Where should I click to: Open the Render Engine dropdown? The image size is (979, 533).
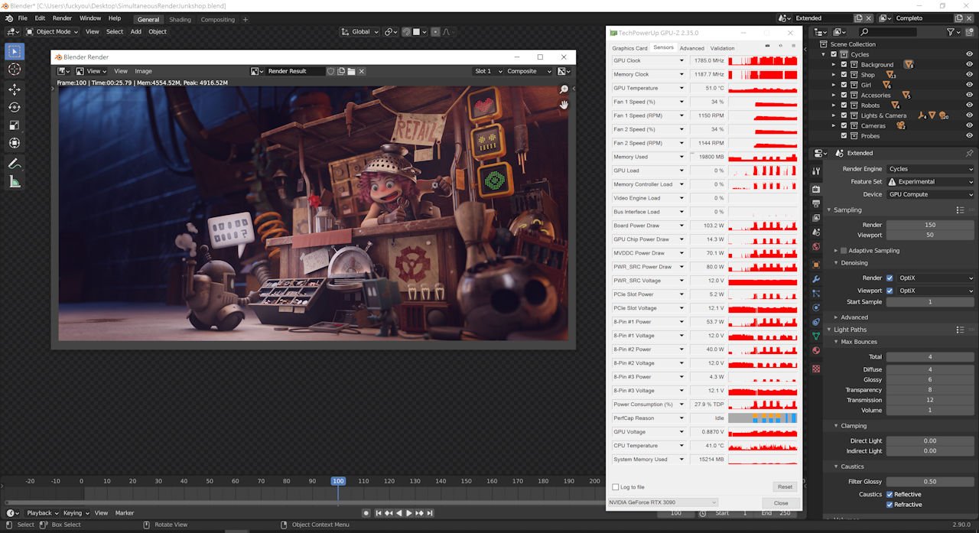(930, 169)
